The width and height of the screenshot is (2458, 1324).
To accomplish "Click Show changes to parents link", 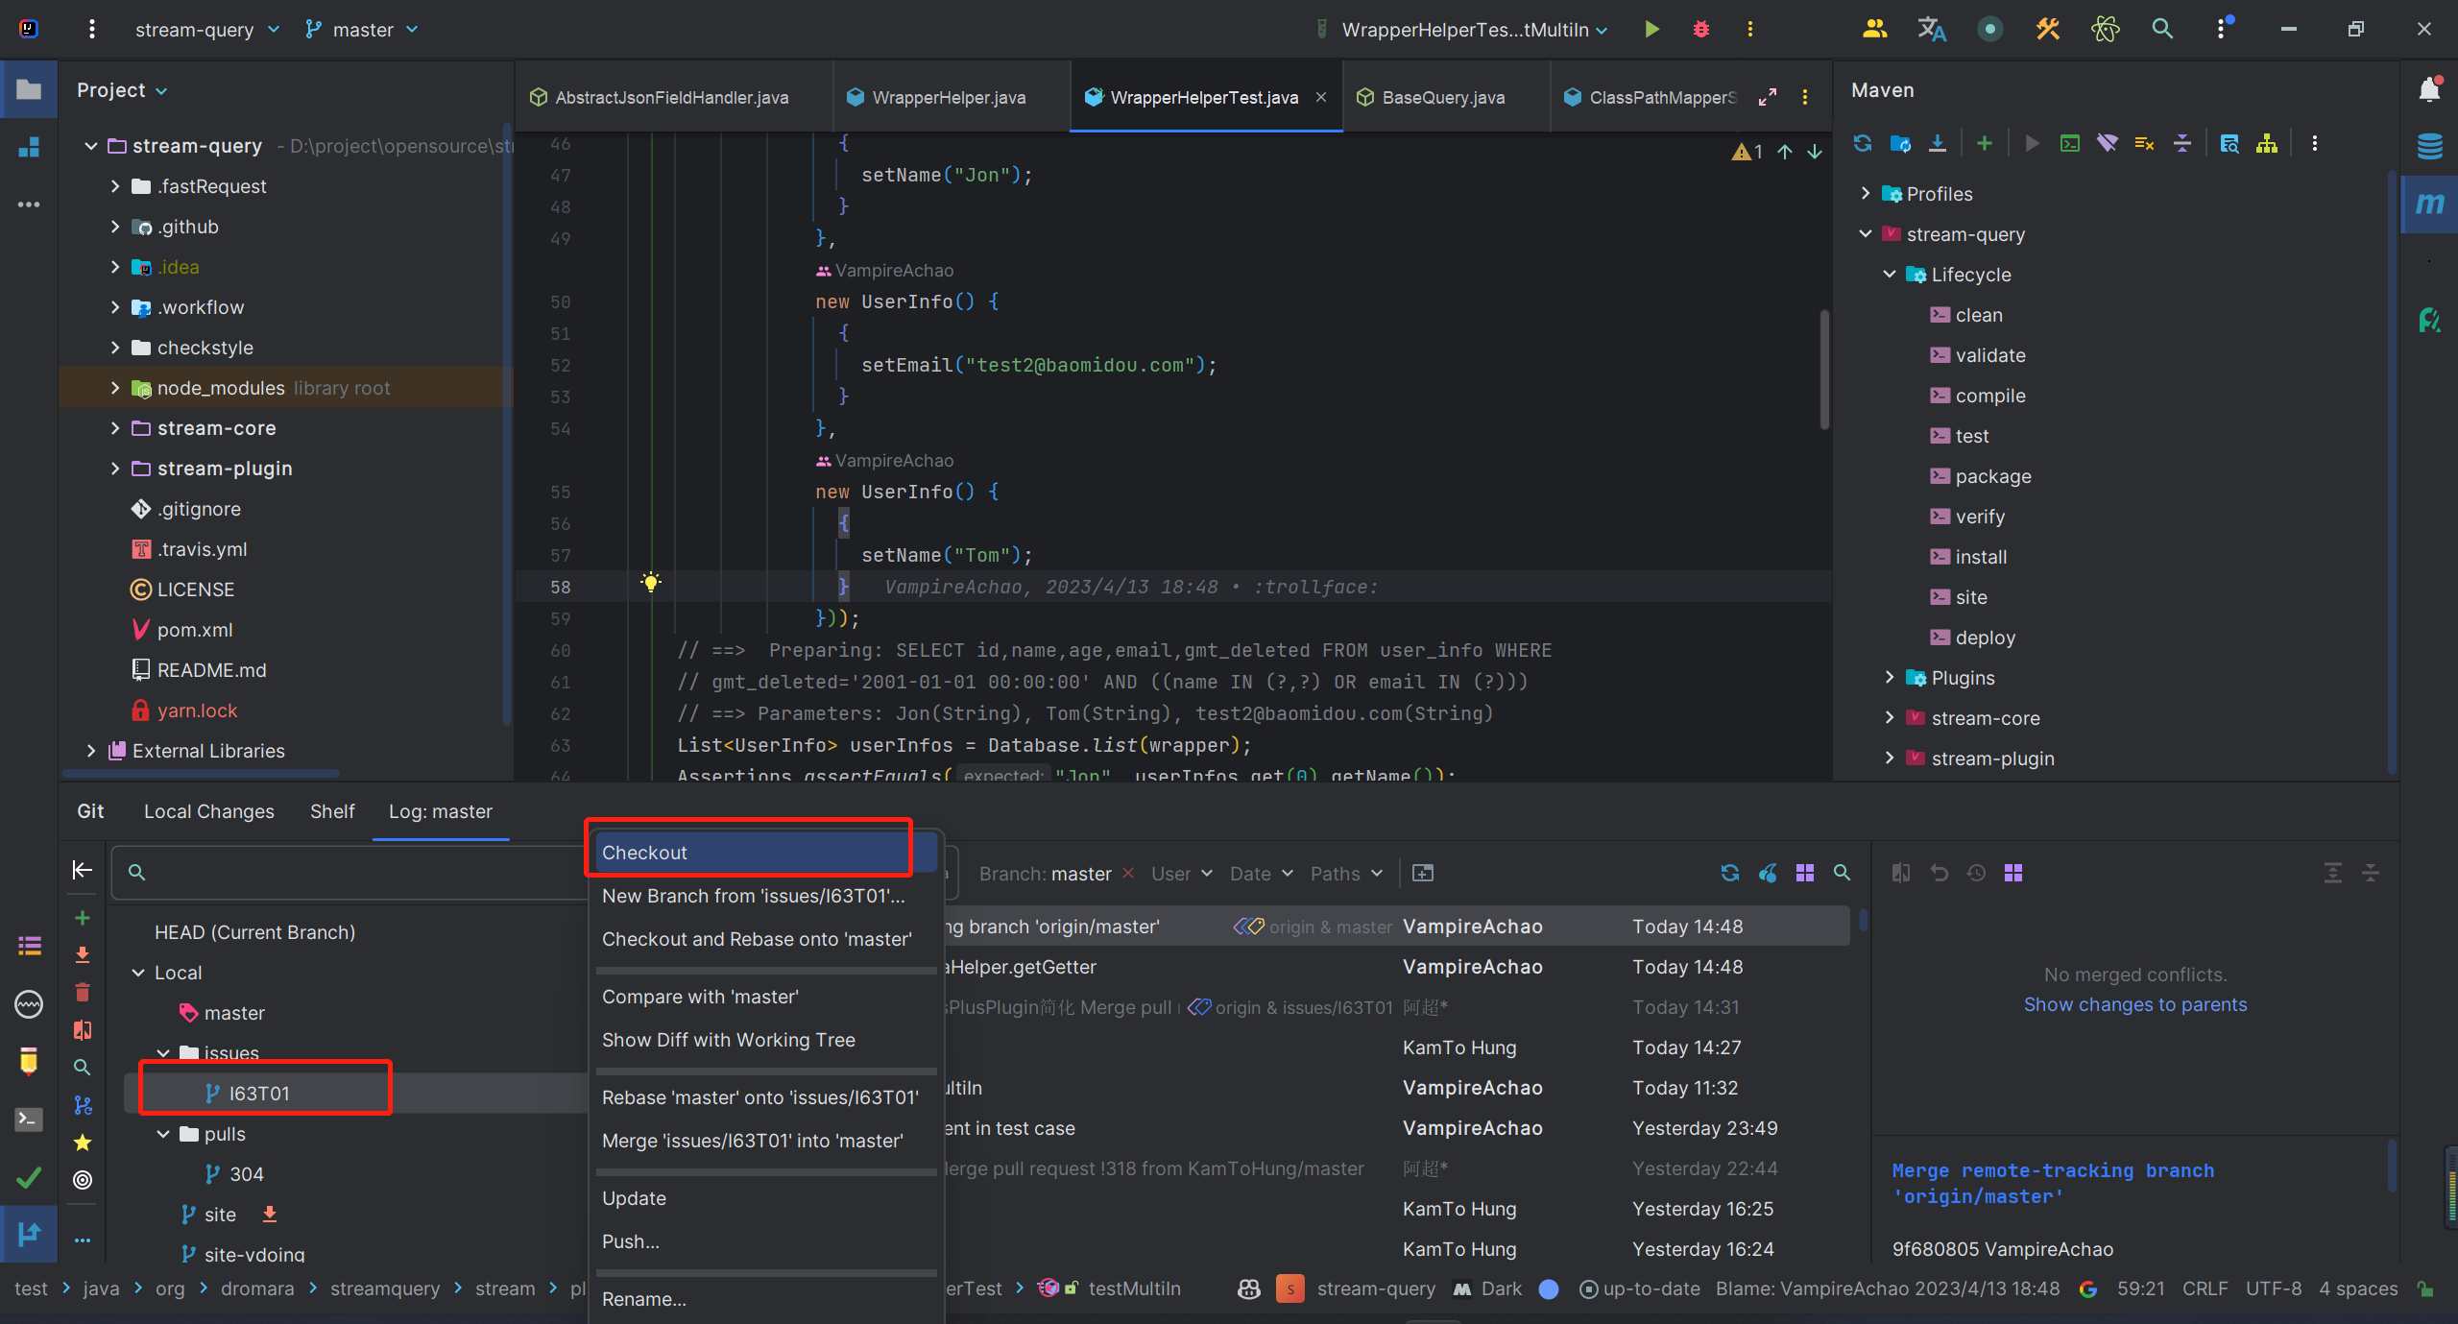I will coord(2135,1004).
